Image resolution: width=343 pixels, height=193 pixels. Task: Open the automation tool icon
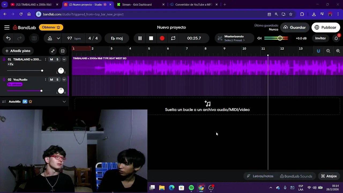tap(53, 51)
